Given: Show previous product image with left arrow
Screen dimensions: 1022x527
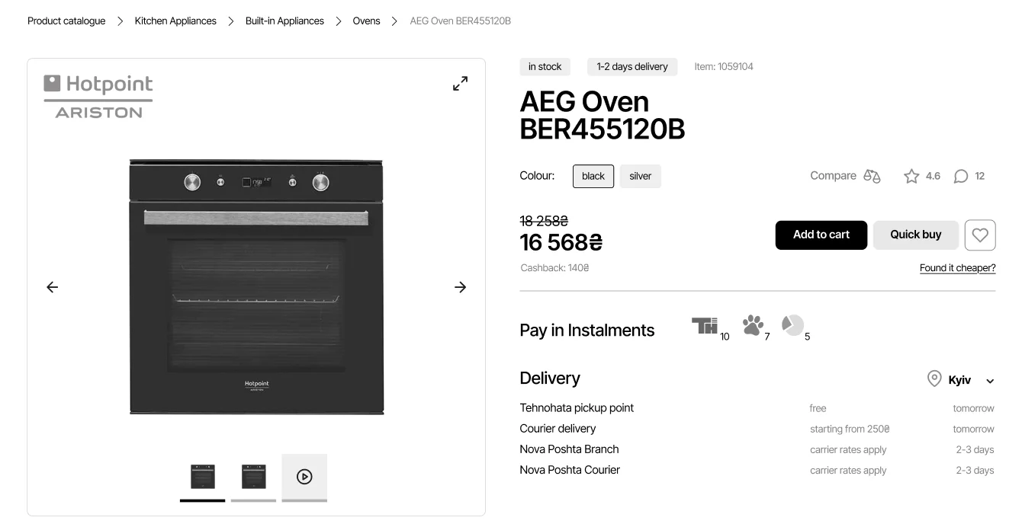Looking at the screenshot, I should pyautogui.click(x=52, y=287).
